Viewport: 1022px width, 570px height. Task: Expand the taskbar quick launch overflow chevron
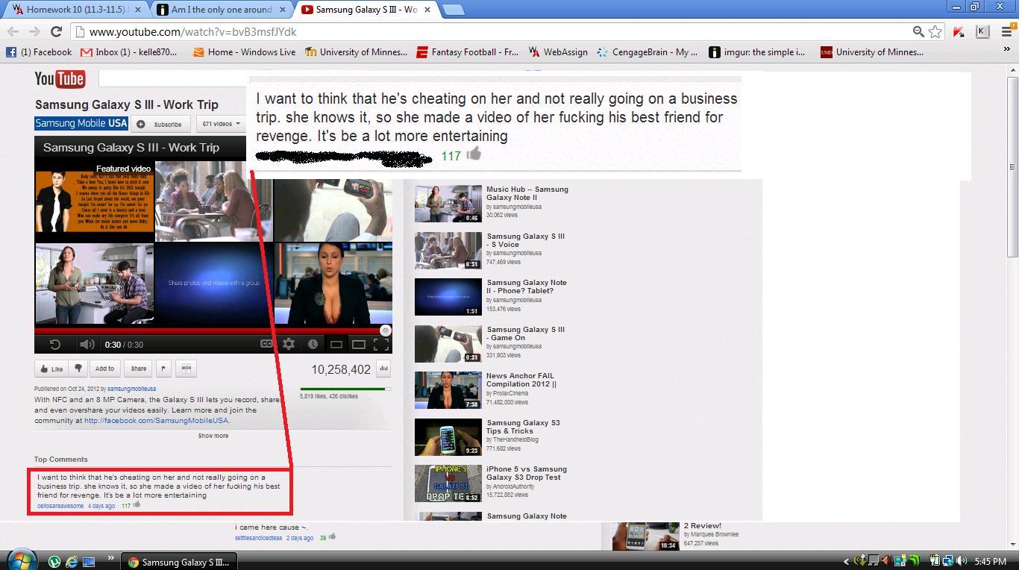(x=111, y=558)
